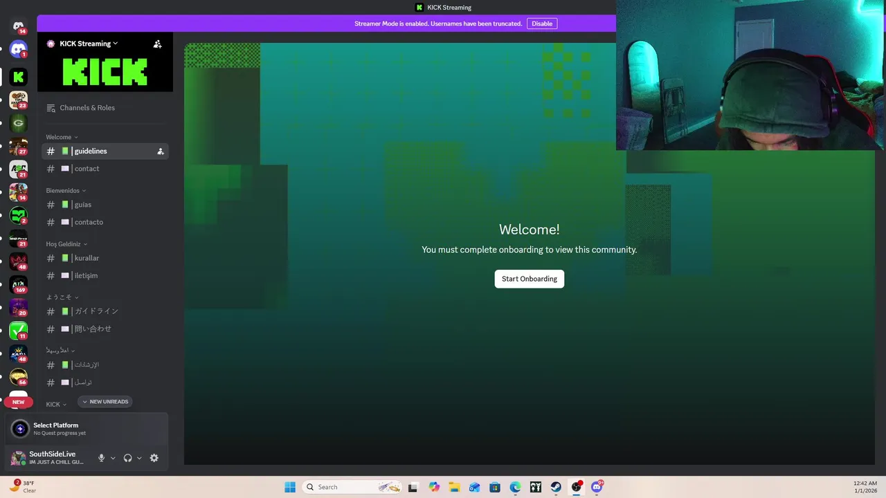
Task: Open the Select Platform quest panel
Action: pyautogui.click(x=87, y=429)
